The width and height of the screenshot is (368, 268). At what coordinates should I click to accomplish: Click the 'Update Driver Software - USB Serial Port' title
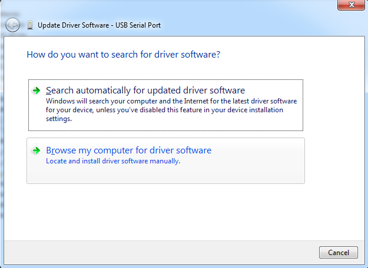[100, 25]
